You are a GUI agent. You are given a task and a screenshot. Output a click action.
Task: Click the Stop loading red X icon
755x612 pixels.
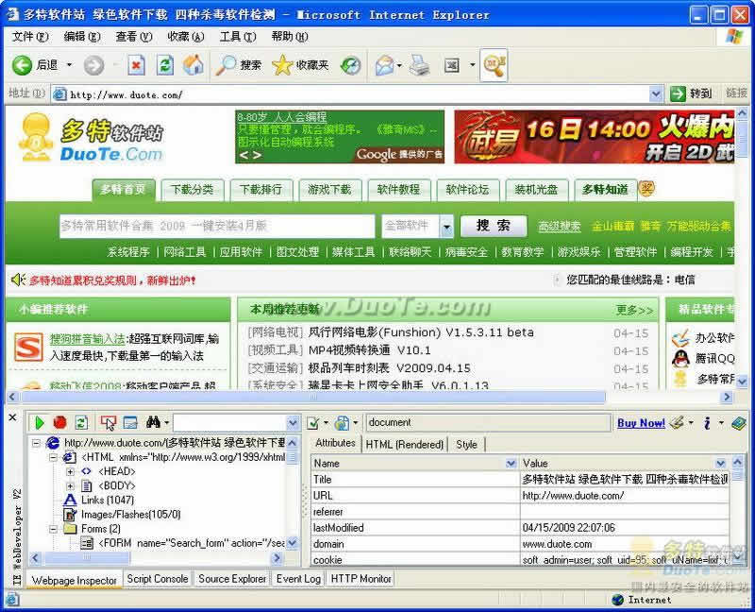(136, 65)
